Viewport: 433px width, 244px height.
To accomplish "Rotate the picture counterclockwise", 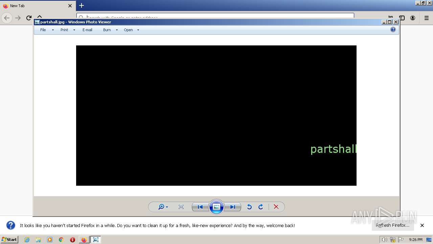I will coord(249,207).
